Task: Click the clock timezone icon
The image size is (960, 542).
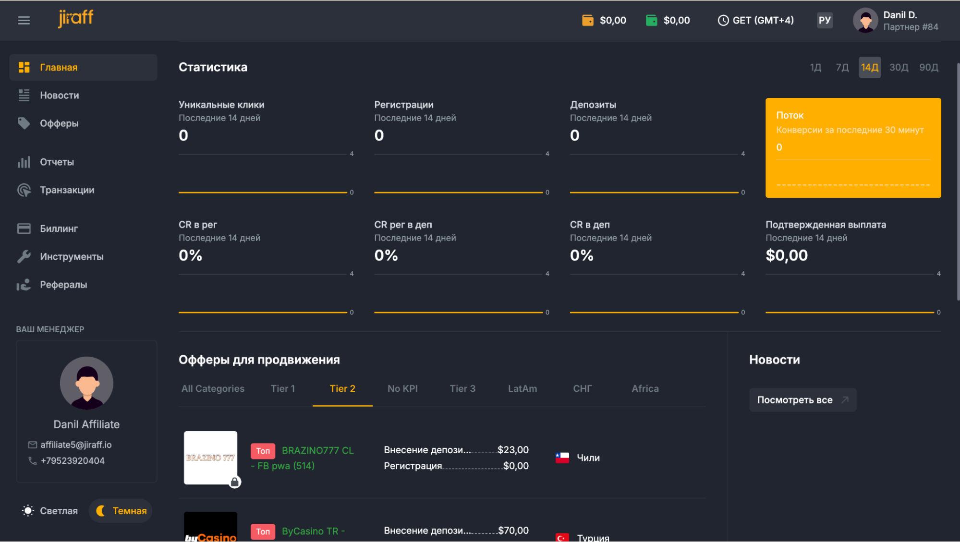Action: pos(723,20)
